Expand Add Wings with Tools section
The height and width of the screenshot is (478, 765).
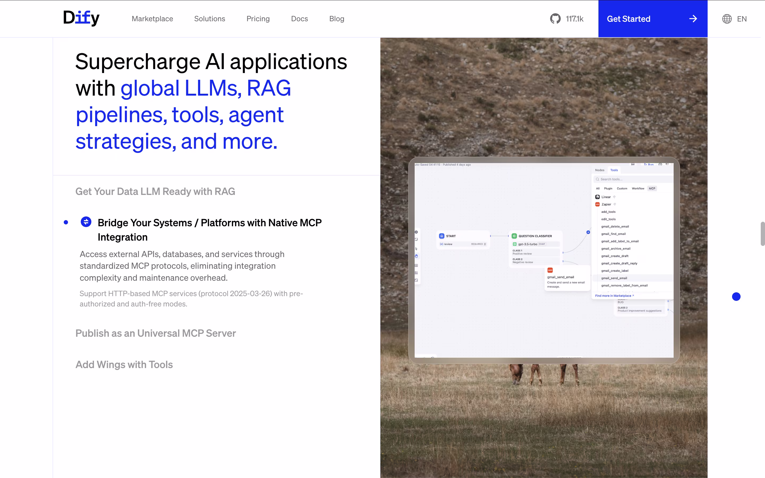tap(124, 365)
